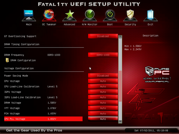Click the 1.076V VTT voltage reading

tap(52, 108)
